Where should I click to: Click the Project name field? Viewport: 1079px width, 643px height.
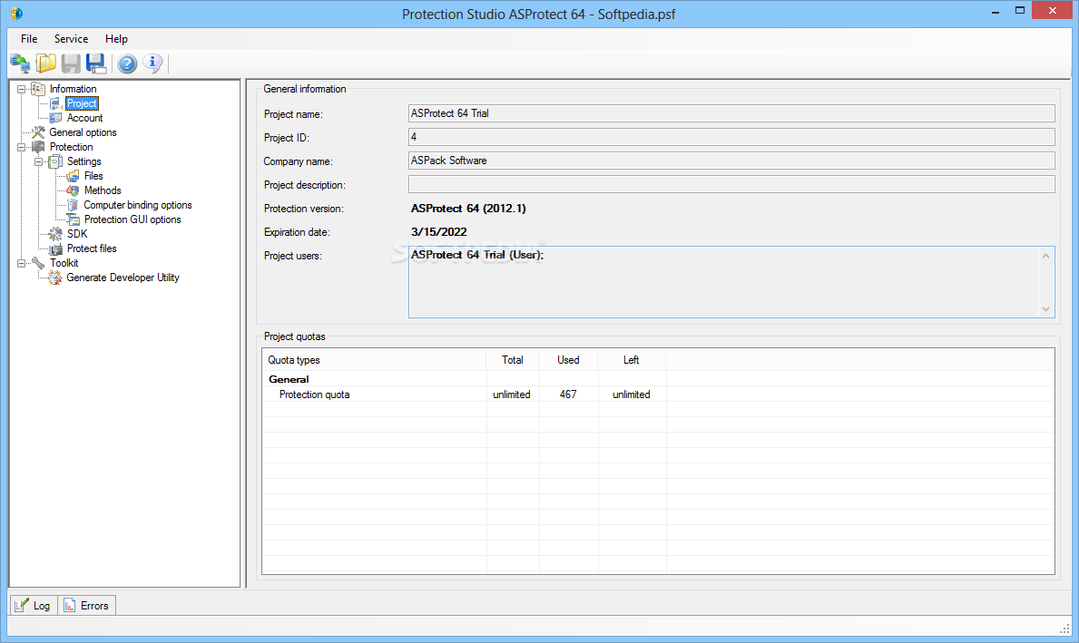coord(731,113)
